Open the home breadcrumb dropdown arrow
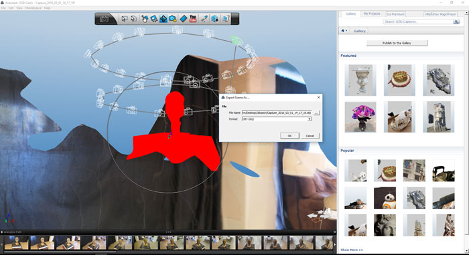 (x=346, y=31)
